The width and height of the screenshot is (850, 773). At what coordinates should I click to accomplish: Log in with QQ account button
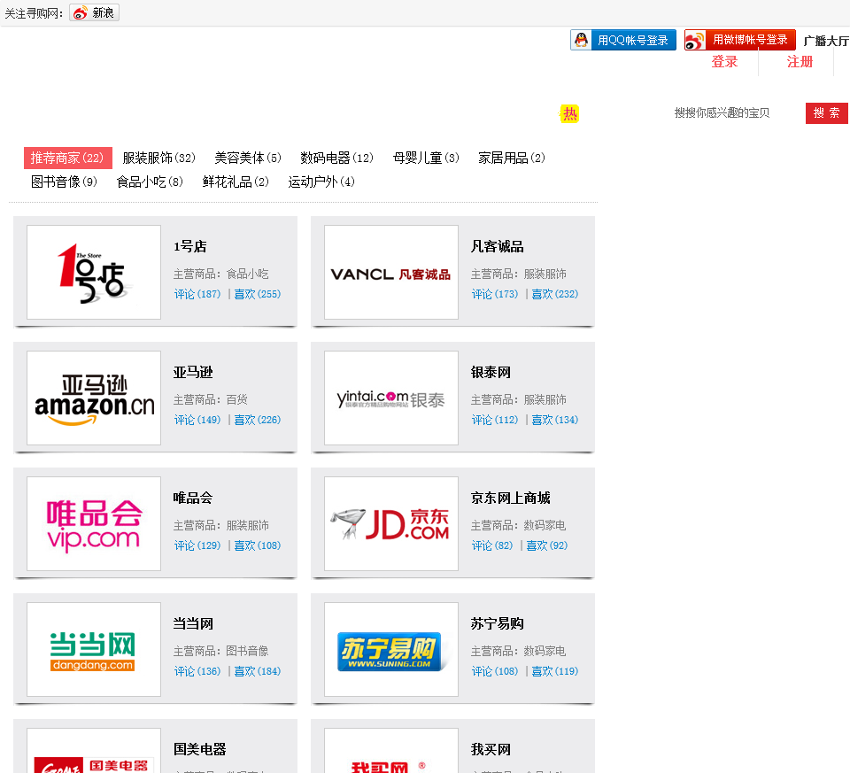(x=622, y=40)
